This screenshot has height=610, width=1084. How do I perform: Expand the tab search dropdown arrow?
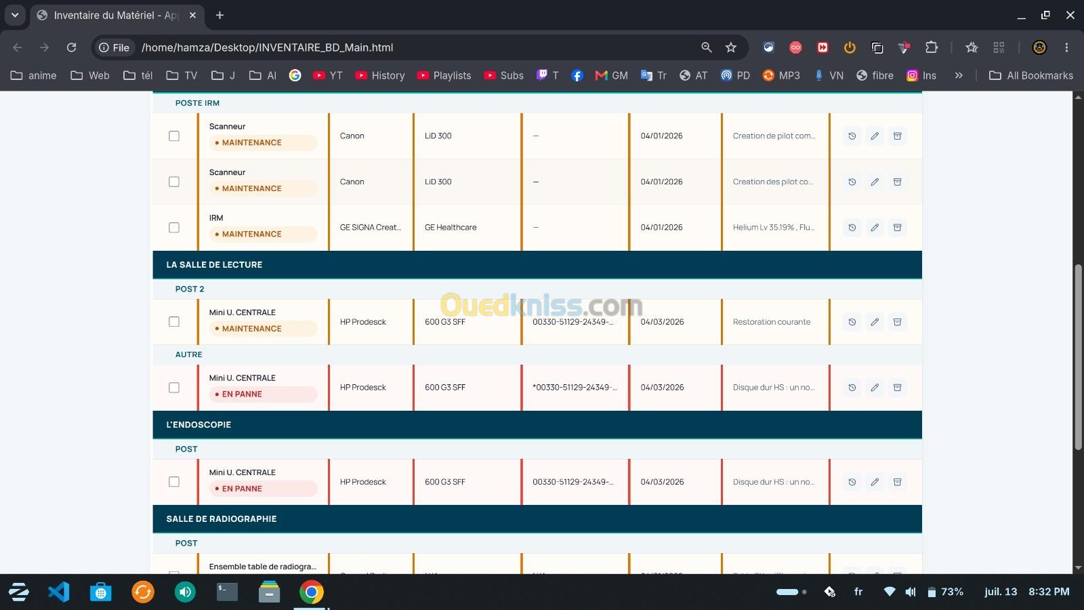(14, 15)
